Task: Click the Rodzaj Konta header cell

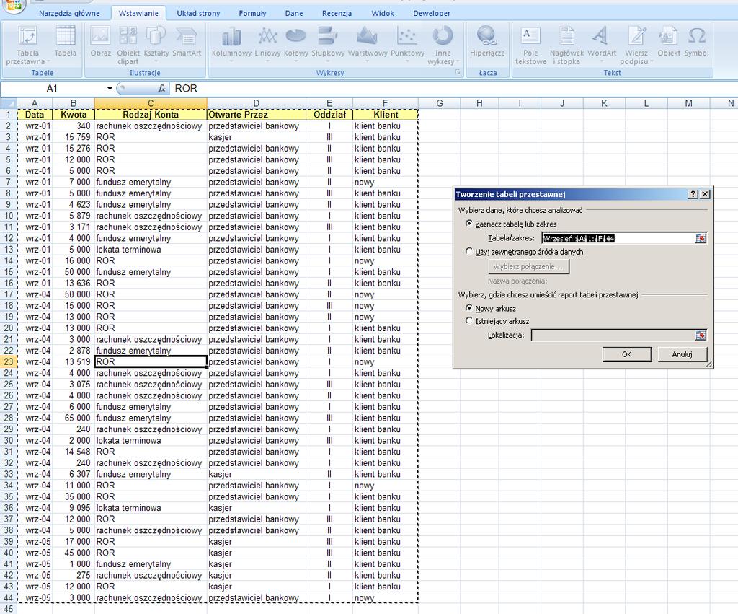Action: coord(151,115)
